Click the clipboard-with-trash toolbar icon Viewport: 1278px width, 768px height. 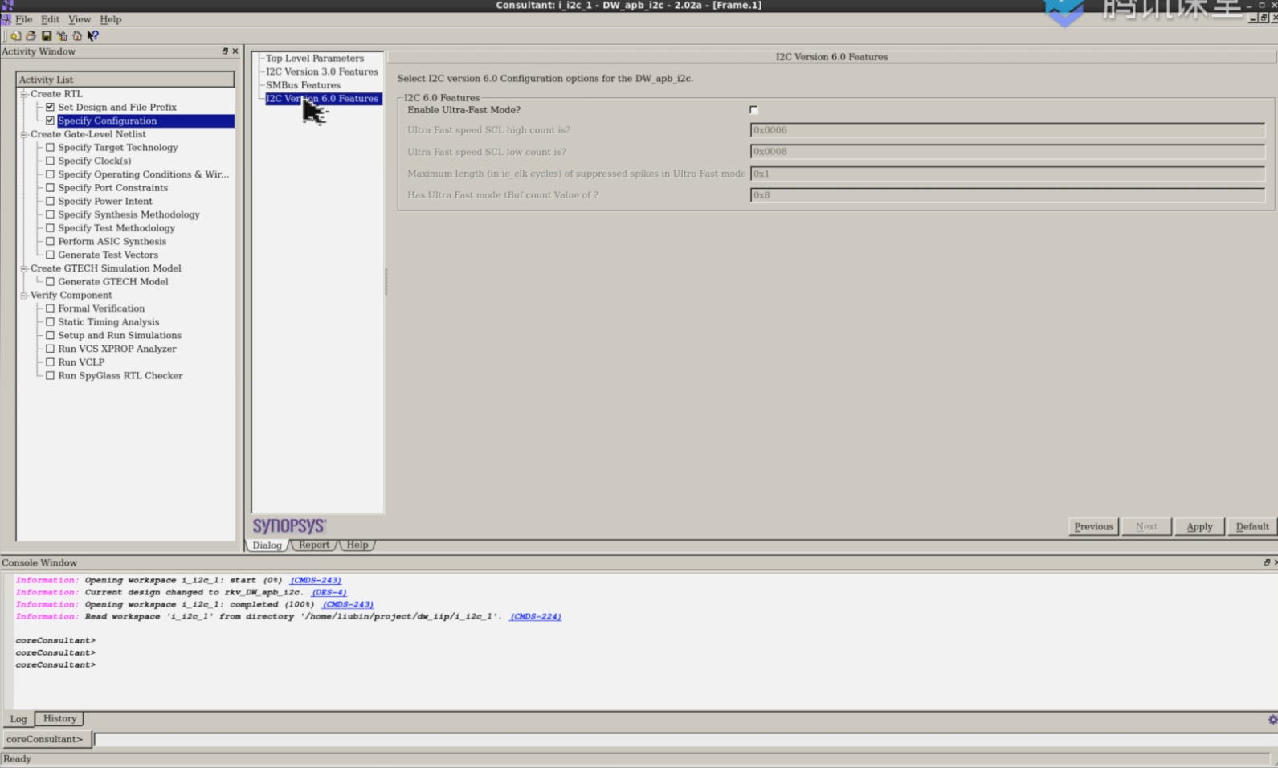[x=62, y=35]
